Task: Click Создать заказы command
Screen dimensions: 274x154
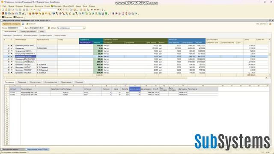Action: point(60,36)
